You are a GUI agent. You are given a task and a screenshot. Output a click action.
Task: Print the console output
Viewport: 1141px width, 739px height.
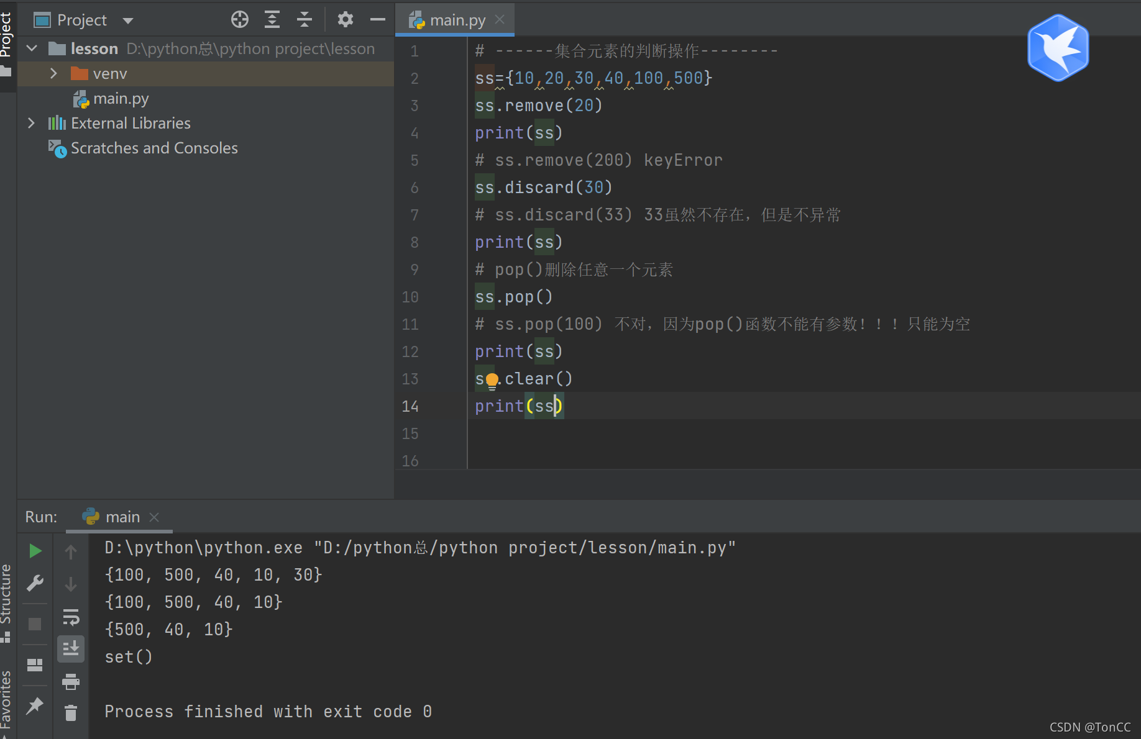pos(71,682)
